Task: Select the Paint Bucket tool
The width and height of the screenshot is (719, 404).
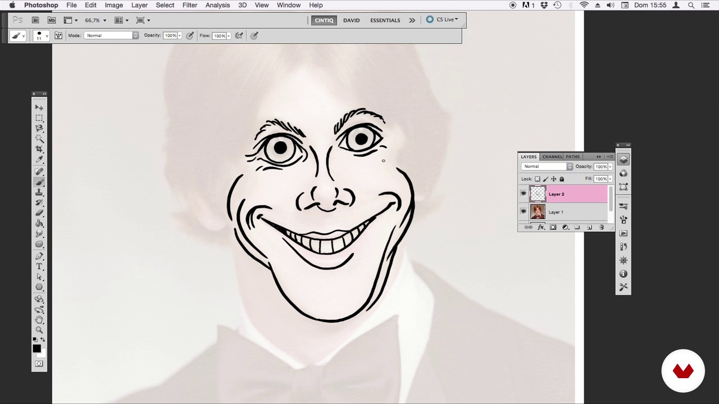Action: [x=39, y=223]
